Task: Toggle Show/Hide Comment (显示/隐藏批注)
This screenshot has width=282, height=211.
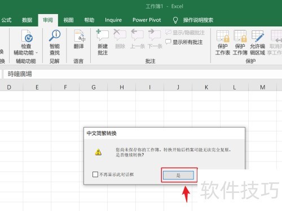Action: coord(185,33)
